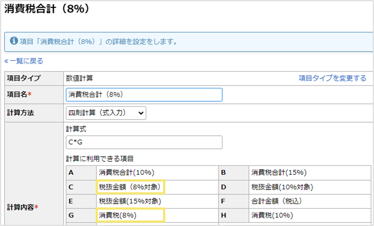Click the highlighted 税抜金額（8%対象） item
Viewport: 374px width, 226px height.
click(x=130, y=187)
